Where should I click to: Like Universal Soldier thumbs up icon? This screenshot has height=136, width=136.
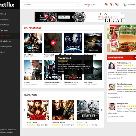tap(63, 125)
